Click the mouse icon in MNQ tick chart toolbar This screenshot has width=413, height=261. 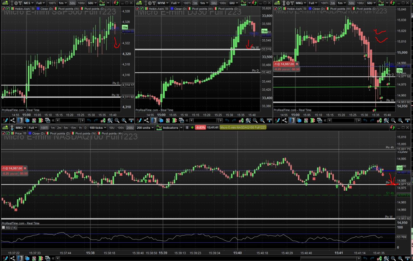[12, 127]
